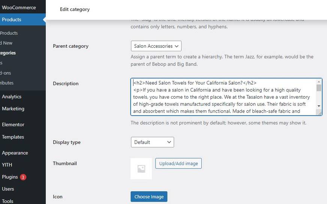Click Upload/Add image button

[x=178, y=163]
